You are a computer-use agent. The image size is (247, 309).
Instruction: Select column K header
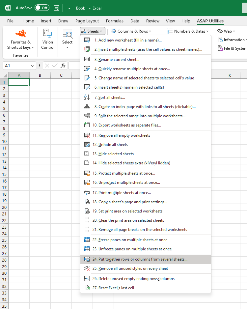(x=230, y=75)
